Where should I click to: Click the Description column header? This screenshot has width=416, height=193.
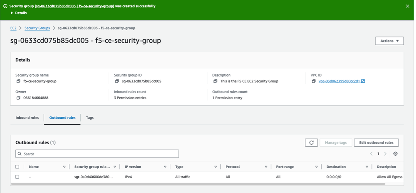[x=386, y=167]
